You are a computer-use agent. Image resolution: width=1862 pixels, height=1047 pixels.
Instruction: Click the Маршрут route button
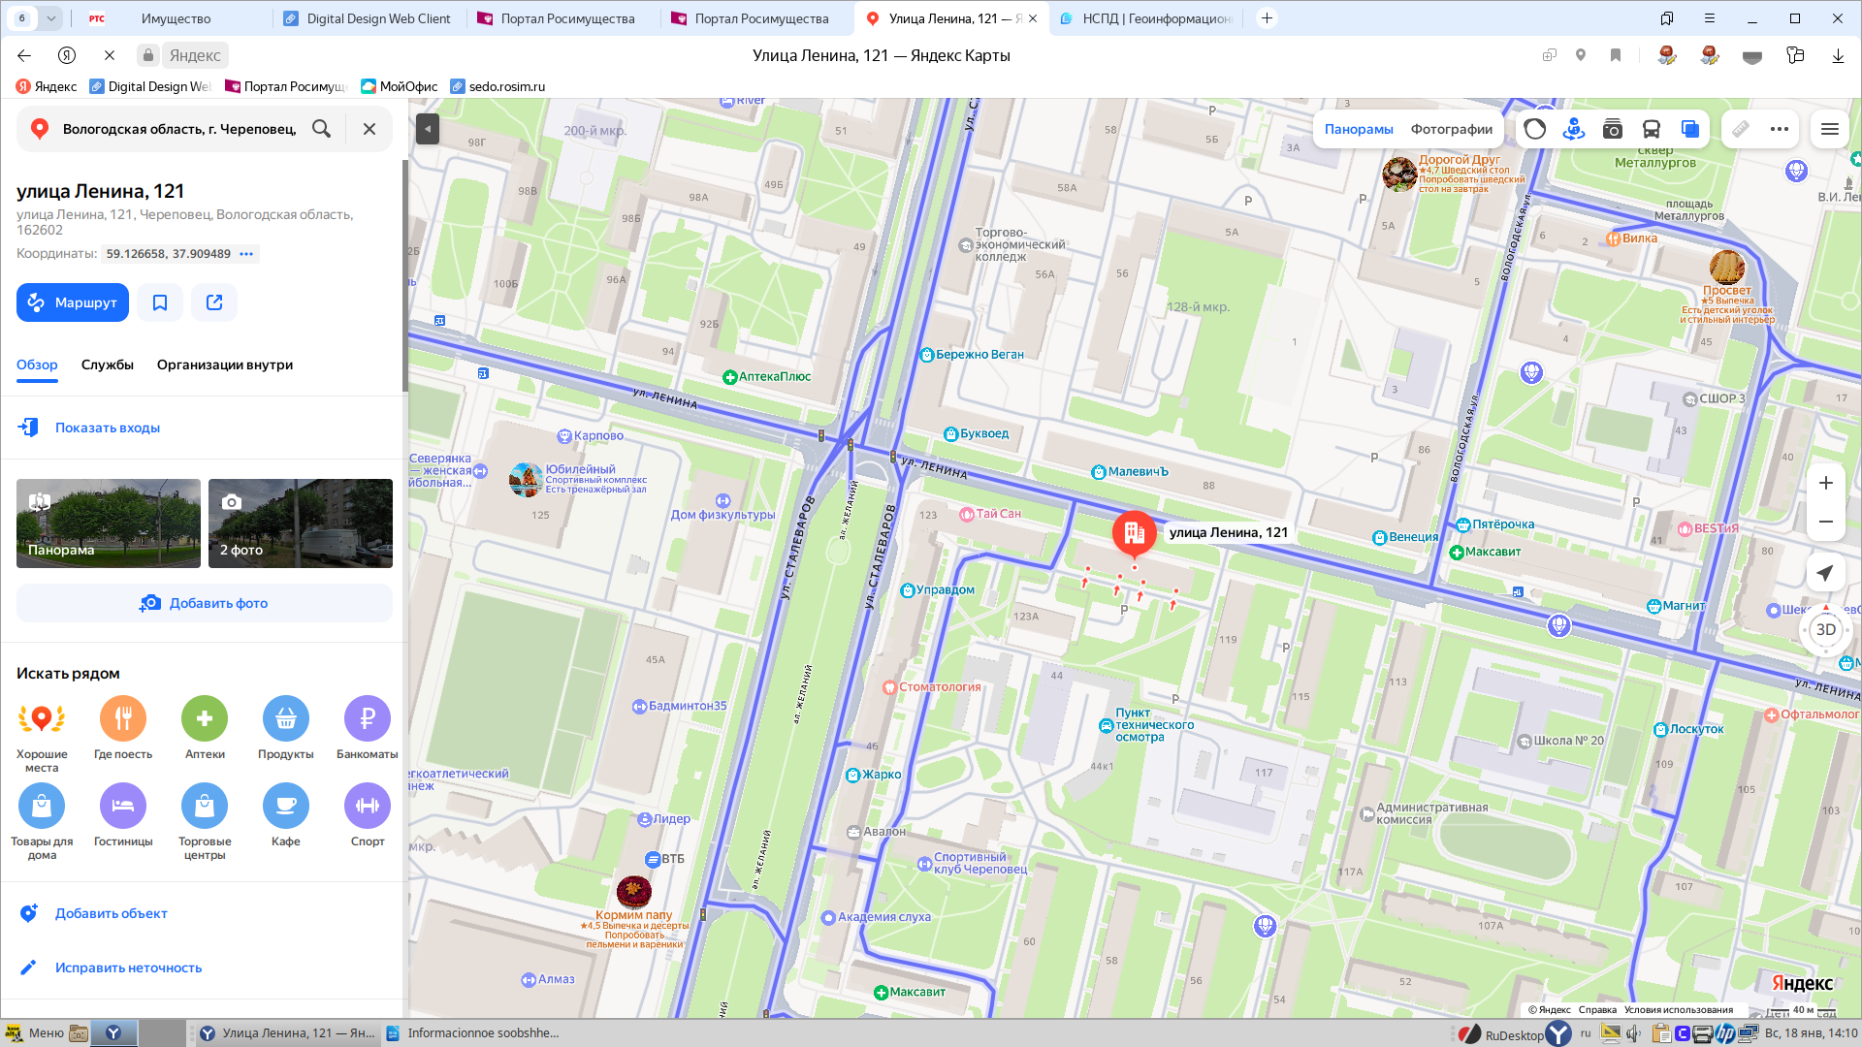73,302
